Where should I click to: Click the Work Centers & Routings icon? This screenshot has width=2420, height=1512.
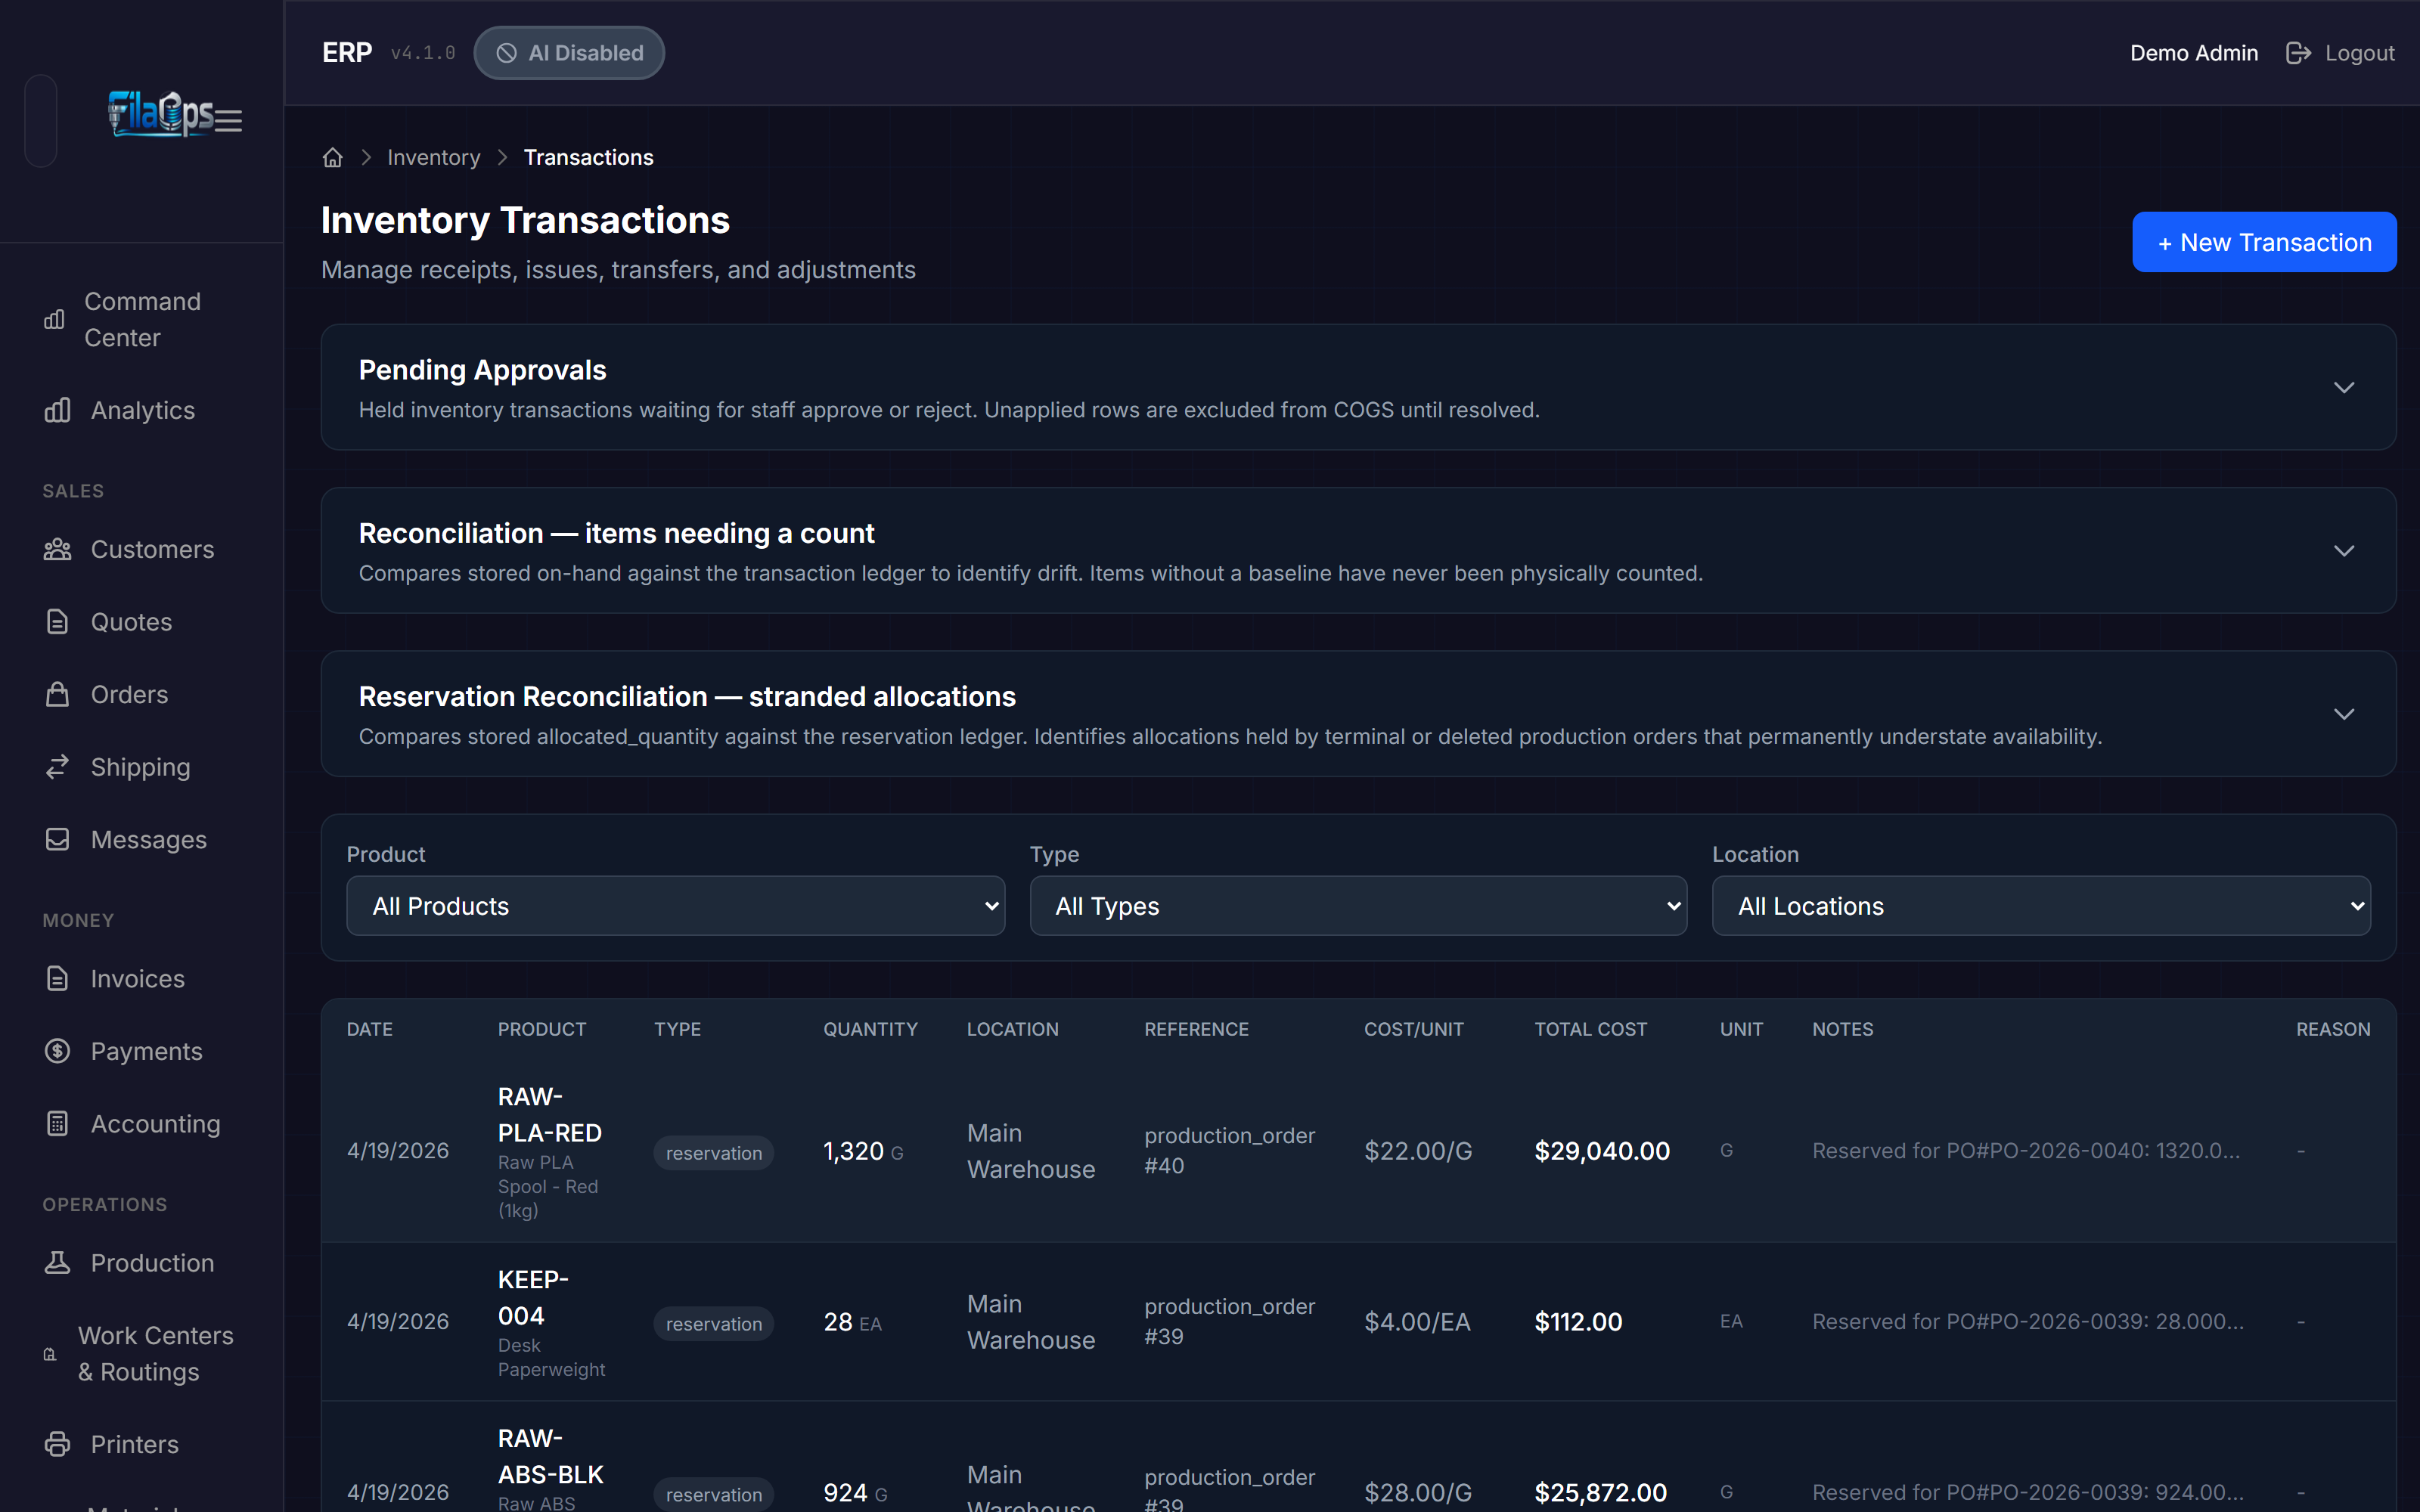click(50, 1354)
